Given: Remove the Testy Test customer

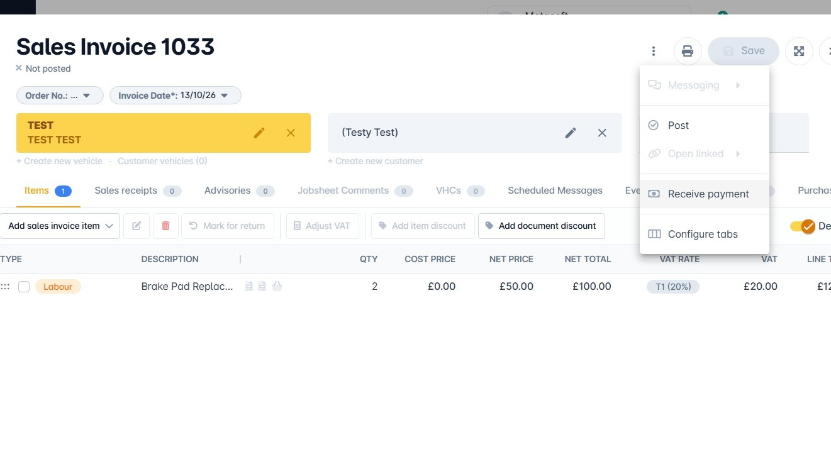Looking at the screenshot, I should pos(602,133).
